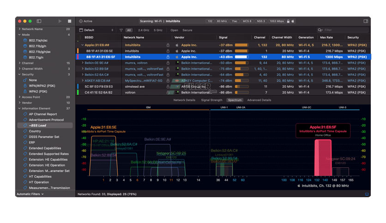Click the AP Channel Report tag icon
The image size is (386, 223).
pyautogui.click(x=25, y=114)
